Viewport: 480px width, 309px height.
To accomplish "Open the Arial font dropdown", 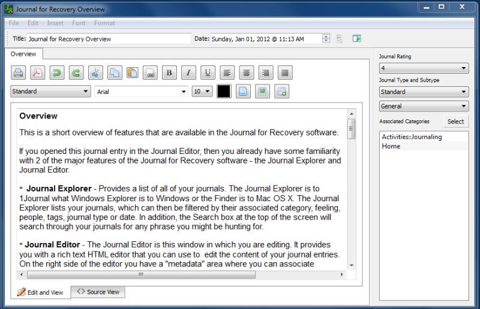I will pyautogui.click(x=141, y=92).
